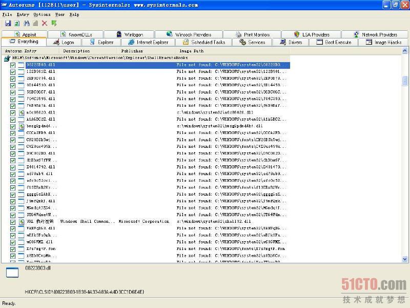Screen dimensions: 410x308
Task: Click the blank icon beside 122B901E.dll
Action: click(x=22, y=72)
